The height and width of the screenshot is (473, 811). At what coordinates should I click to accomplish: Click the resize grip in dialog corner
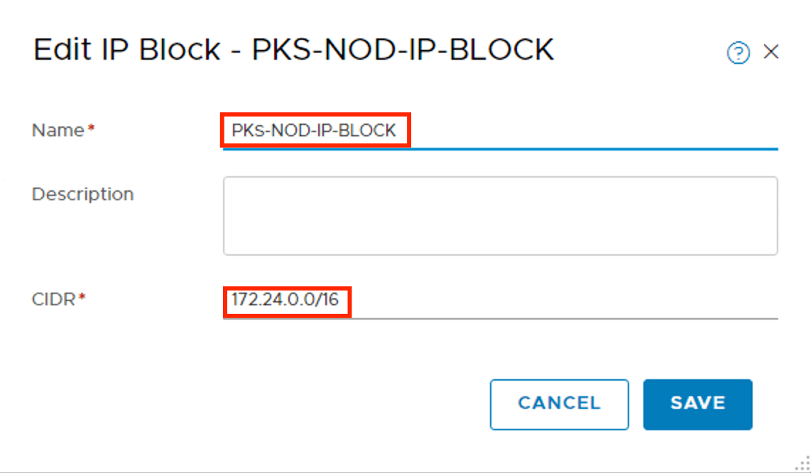[x=802, y=464]
